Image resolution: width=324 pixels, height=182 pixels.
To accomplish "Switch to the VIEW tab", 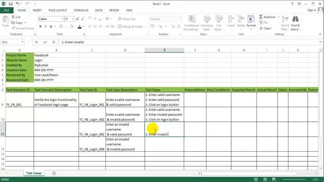I will point(129,10).
